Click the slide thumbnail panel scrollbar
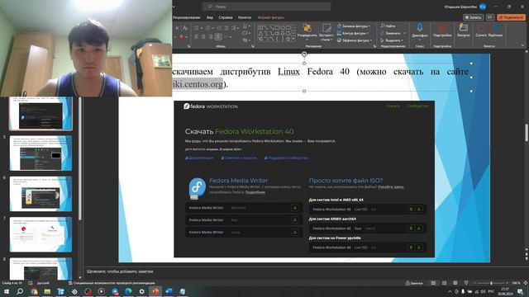The height and width of the screenshot is (297, 529). (x=80, y=158)
